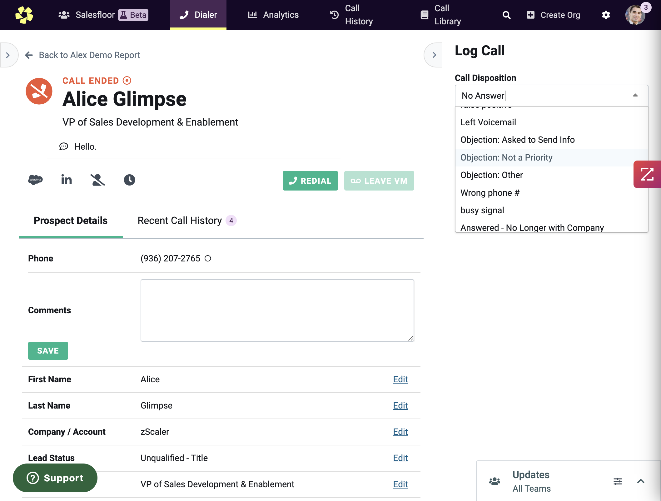Click the SAVE button
Viewport: 661px width, 501px height.
click(x=48, y=351)
